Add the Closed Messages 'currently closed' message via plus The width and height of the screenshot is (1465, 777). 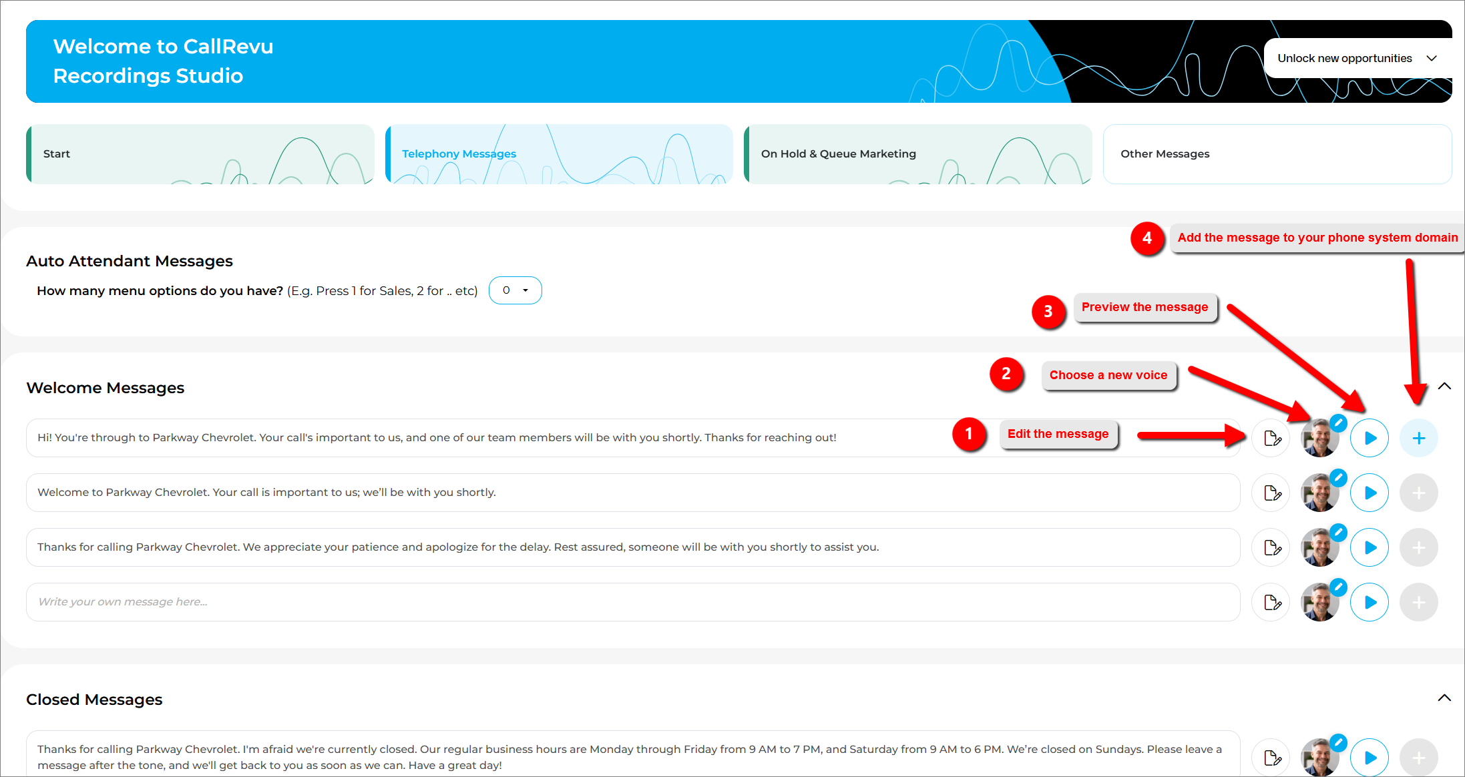coord(1419,758)
